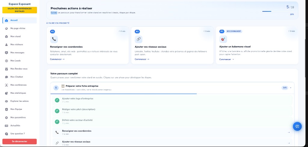Collapse phase 1 using the chevron arrow
308x147 pixels.
(291, 88)
